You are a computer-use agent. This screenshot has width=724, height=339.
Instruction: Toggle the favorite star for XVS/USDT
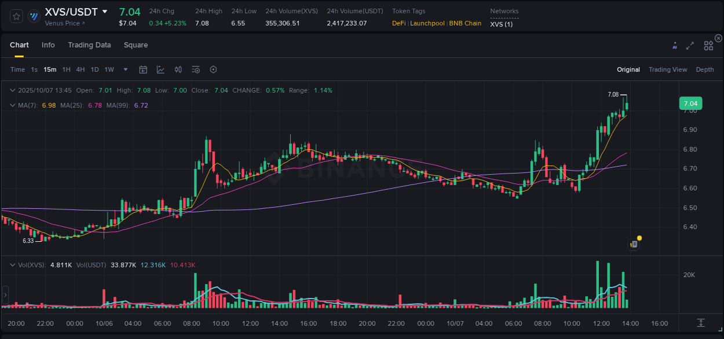[x=16, y=16]
